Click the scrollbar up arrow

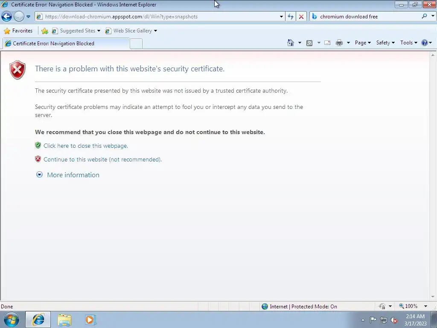point(433,55)
